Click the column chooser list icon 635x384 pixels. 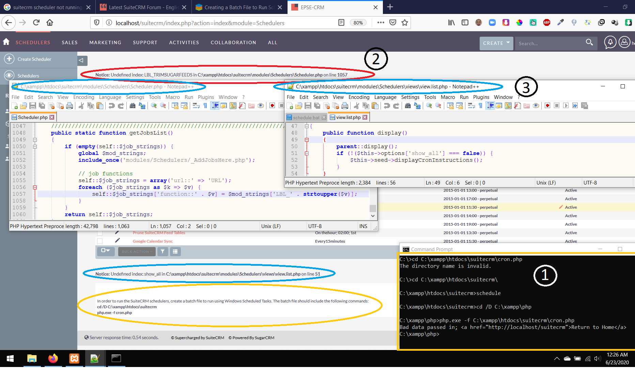175,251
